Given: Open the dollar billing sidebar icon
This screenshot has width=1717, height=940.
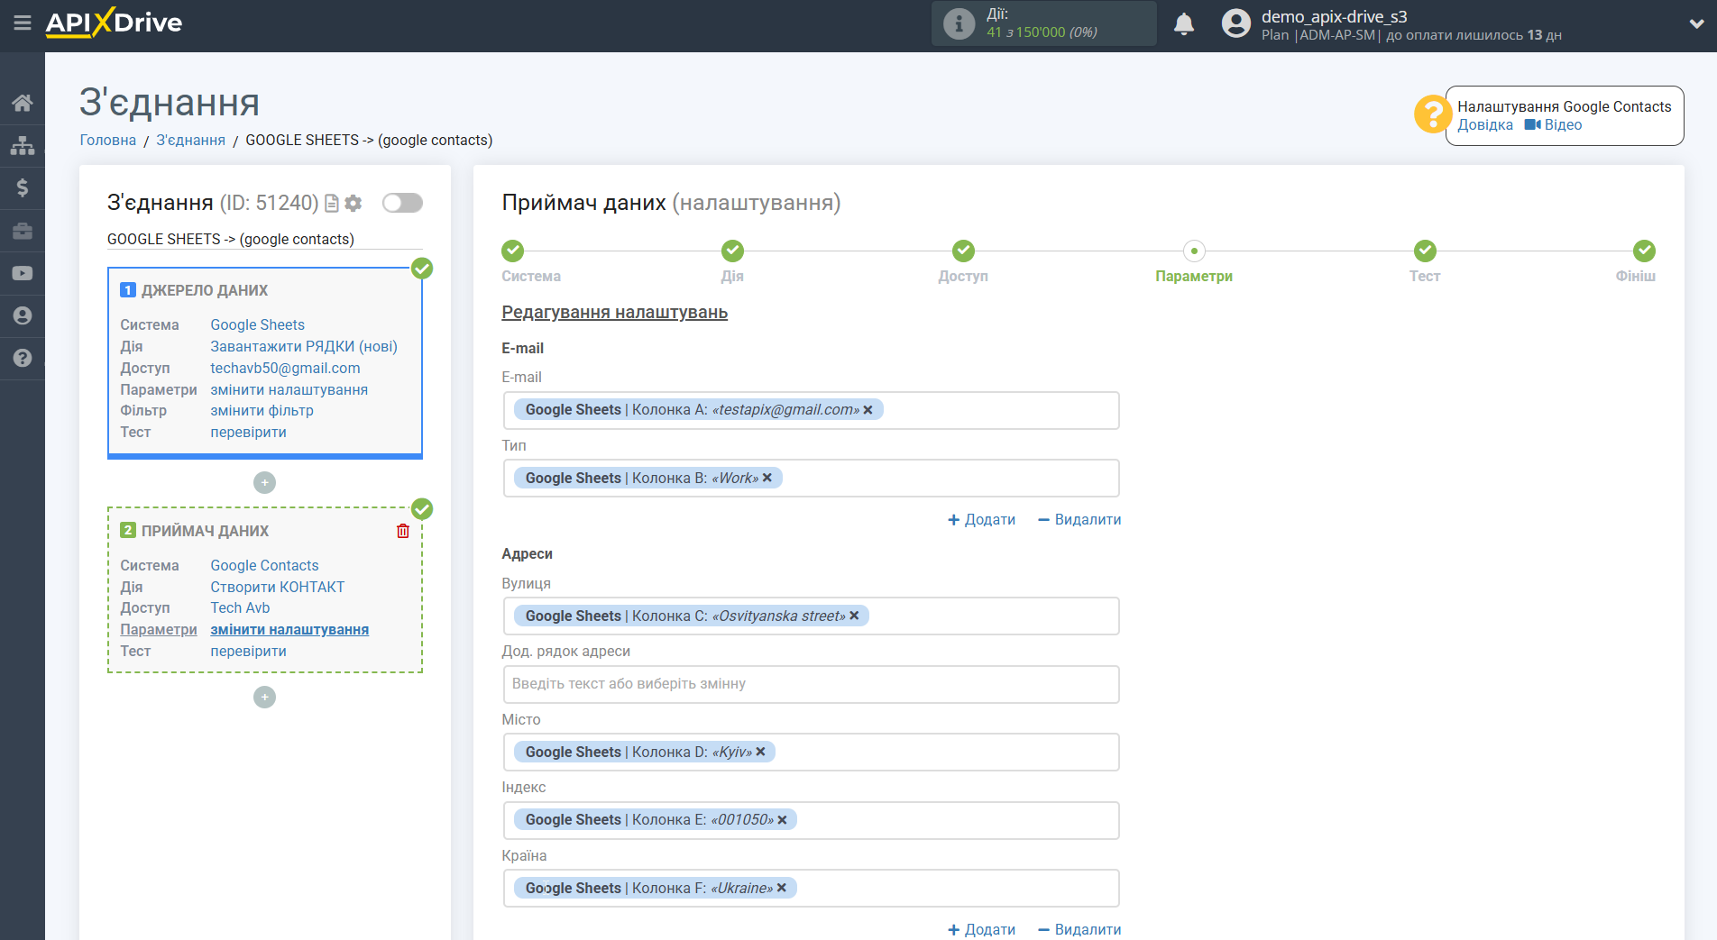Looking at the screenshot, I should tap(23, 187).
